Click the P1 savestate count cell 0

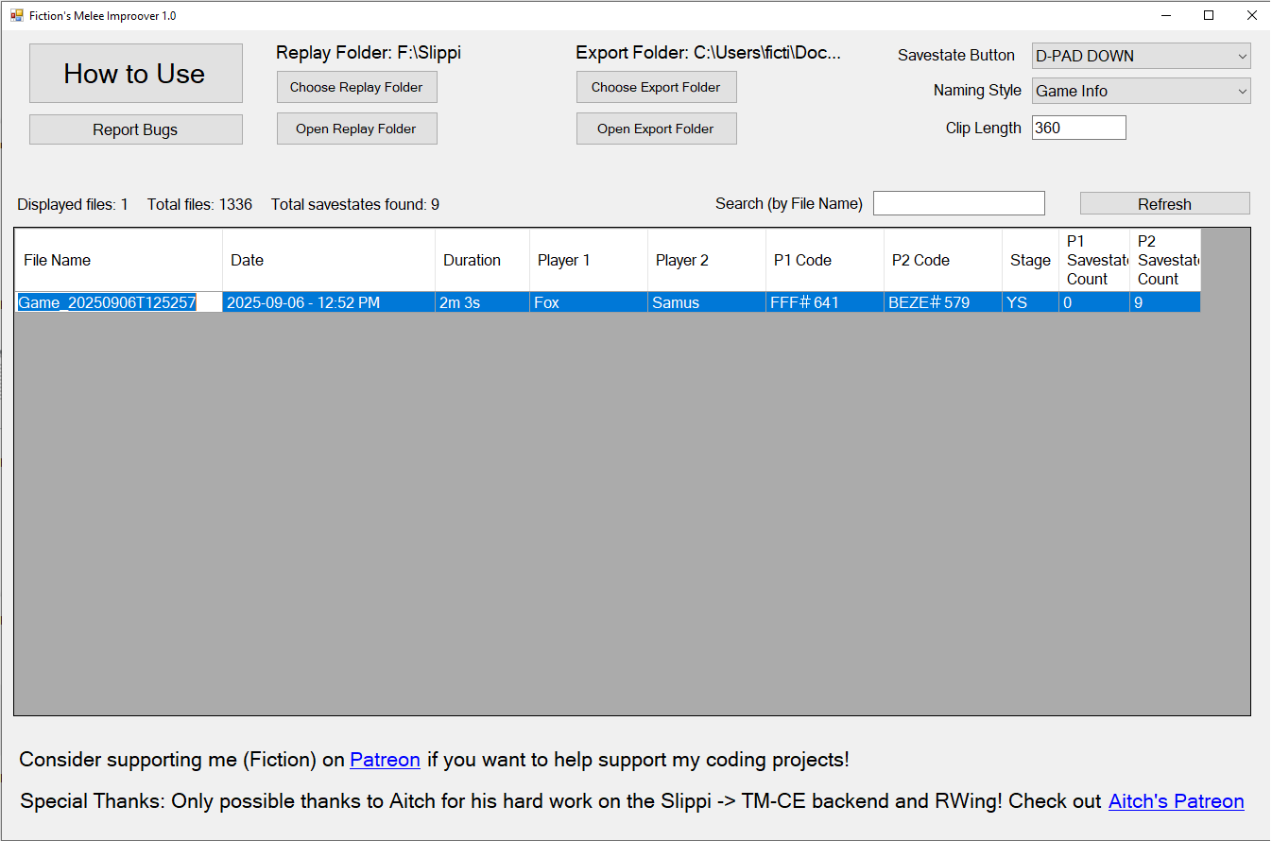1094,302
